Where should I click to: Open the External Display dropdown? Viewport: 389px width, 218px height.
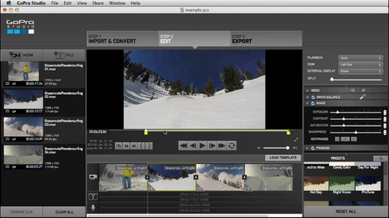pos(360,71)
